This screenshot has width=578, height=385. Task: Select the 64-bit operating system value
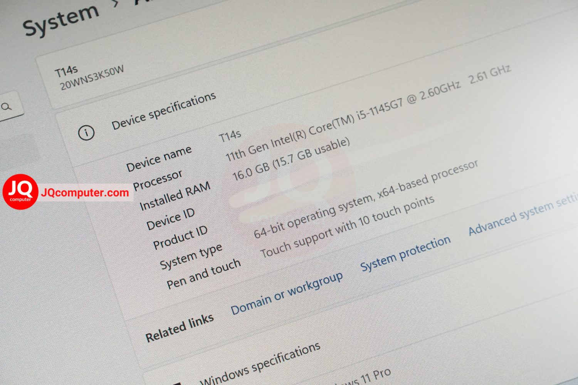pyautogui.click(x=366, y=199)
